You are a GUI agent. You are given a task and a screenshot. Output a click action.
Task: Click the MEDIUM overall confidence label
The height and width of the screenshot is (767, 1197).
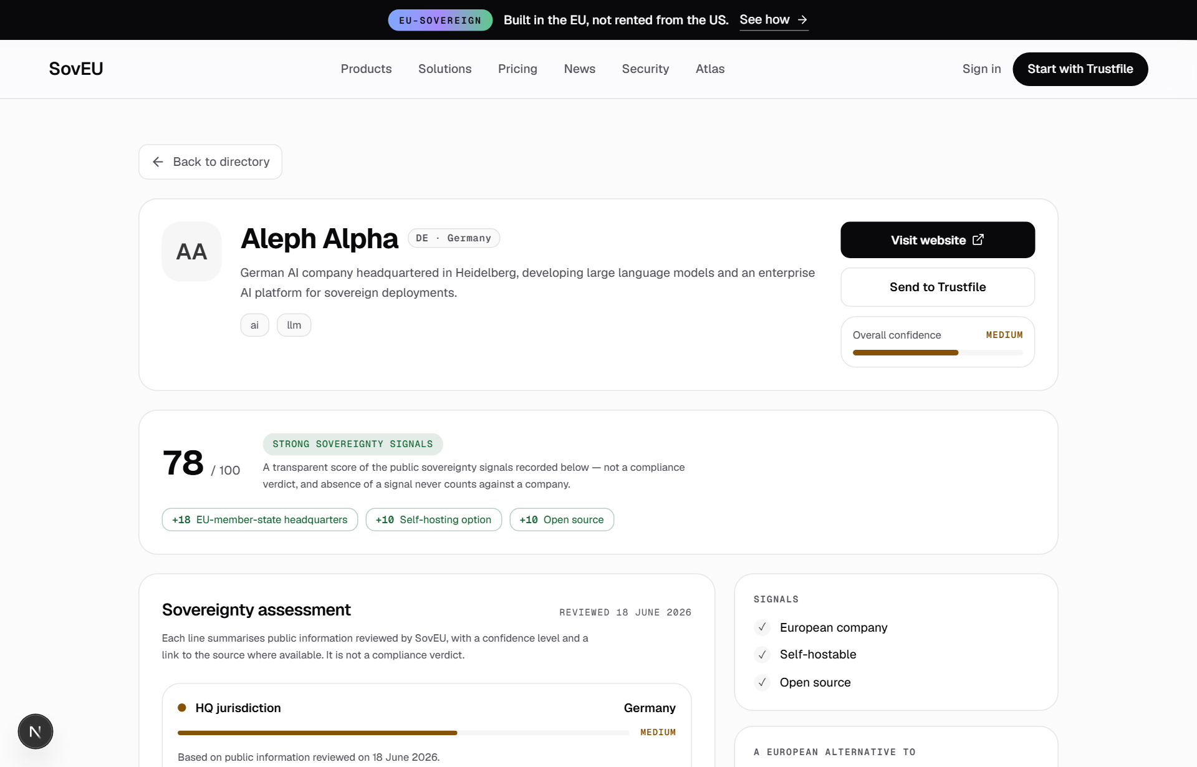point(1004,335)
